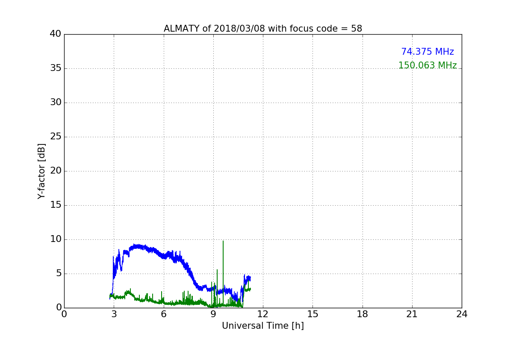
Task: Click the tall green spike peak near 10 dB
Action: pos(223,242)
